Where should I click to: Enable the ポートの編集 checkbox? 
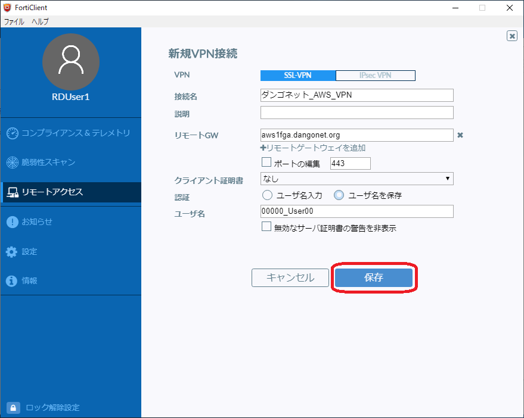point(266,163)
